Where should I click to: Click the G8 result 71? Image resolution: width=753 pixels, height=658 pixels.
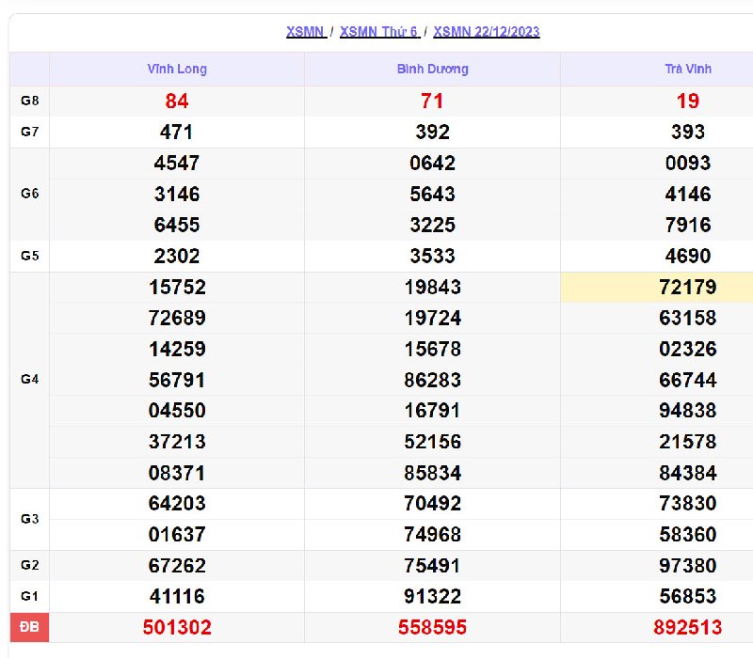pos(432,101)
